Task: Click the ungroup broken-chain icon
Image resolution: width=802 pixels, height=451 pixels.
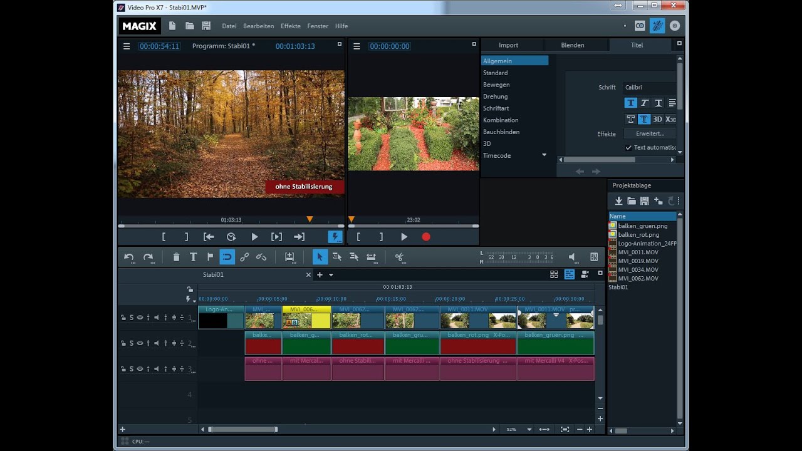Action: coord(261,257)
